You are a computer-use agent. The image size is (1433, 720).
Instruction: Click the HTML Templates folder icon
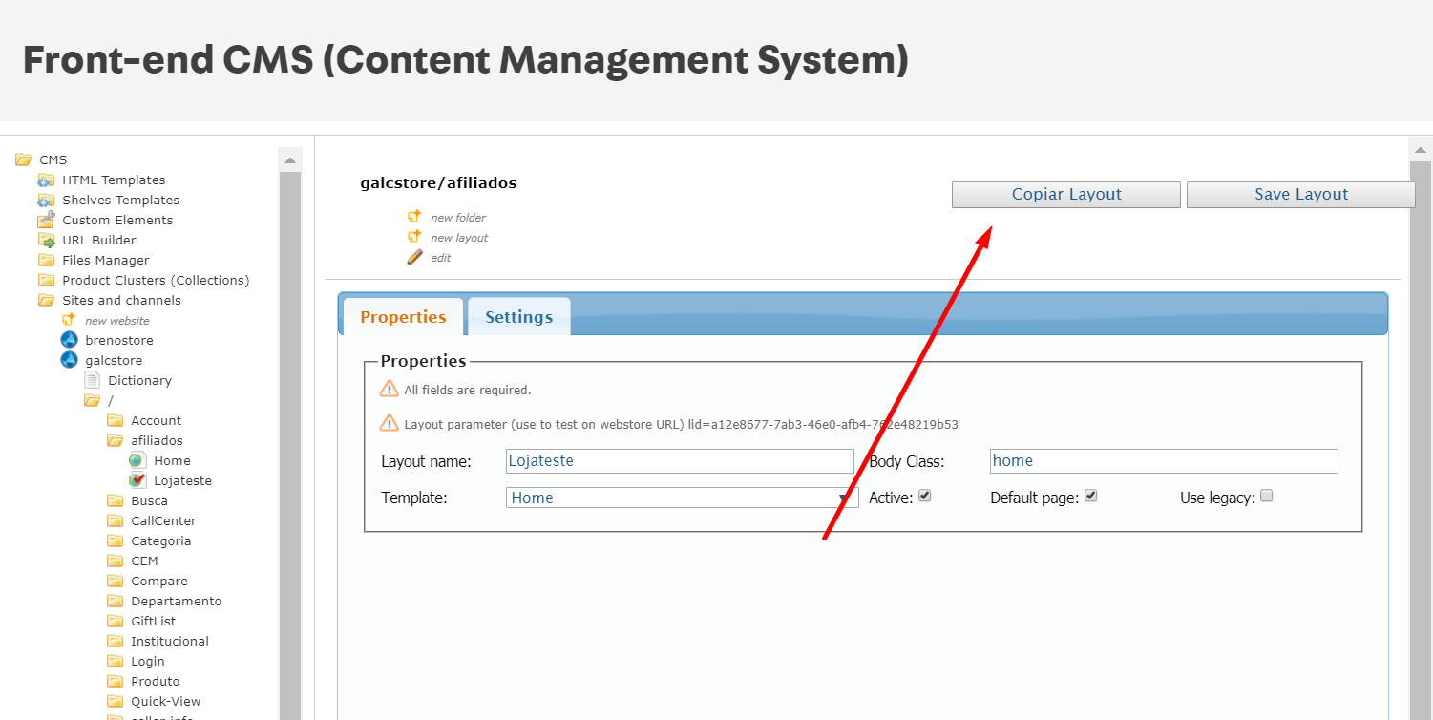click(46, 180)
